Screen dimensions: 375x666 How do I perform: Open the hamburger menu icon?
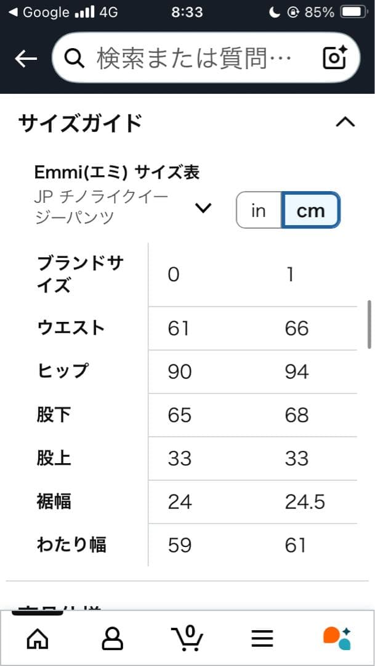(262, 638)
